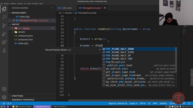Viewport: 193px width, 108px height.
Task: Click the snippet icon beside _publish_post_hook
Action: pos(104,65)
